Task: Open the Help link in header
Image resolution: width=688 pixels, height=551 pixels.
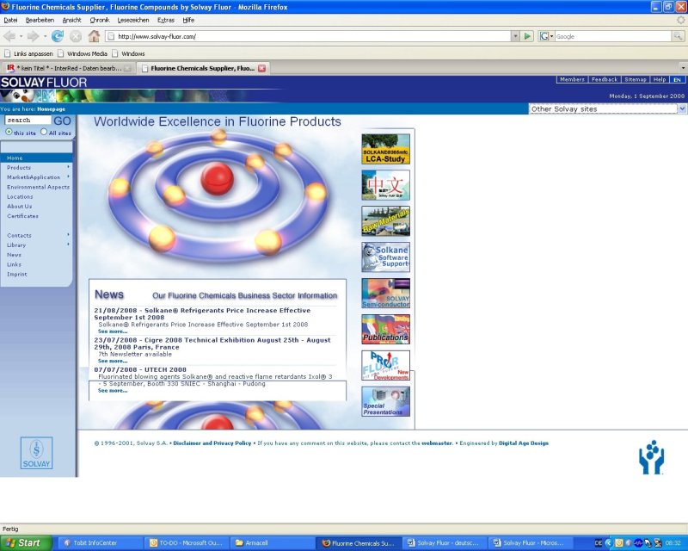Action: tap(660, 79)
